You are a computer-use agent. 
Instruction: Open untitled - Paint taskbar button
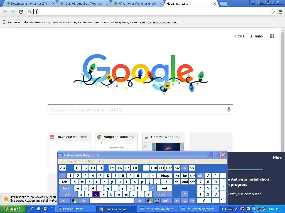pos(75,209)
